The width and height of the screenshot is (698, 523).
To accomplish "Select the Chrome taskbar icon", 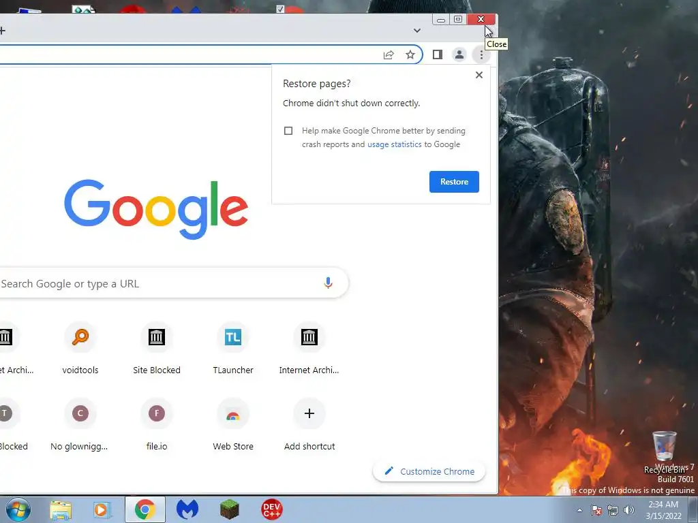I will coord(145,509).
